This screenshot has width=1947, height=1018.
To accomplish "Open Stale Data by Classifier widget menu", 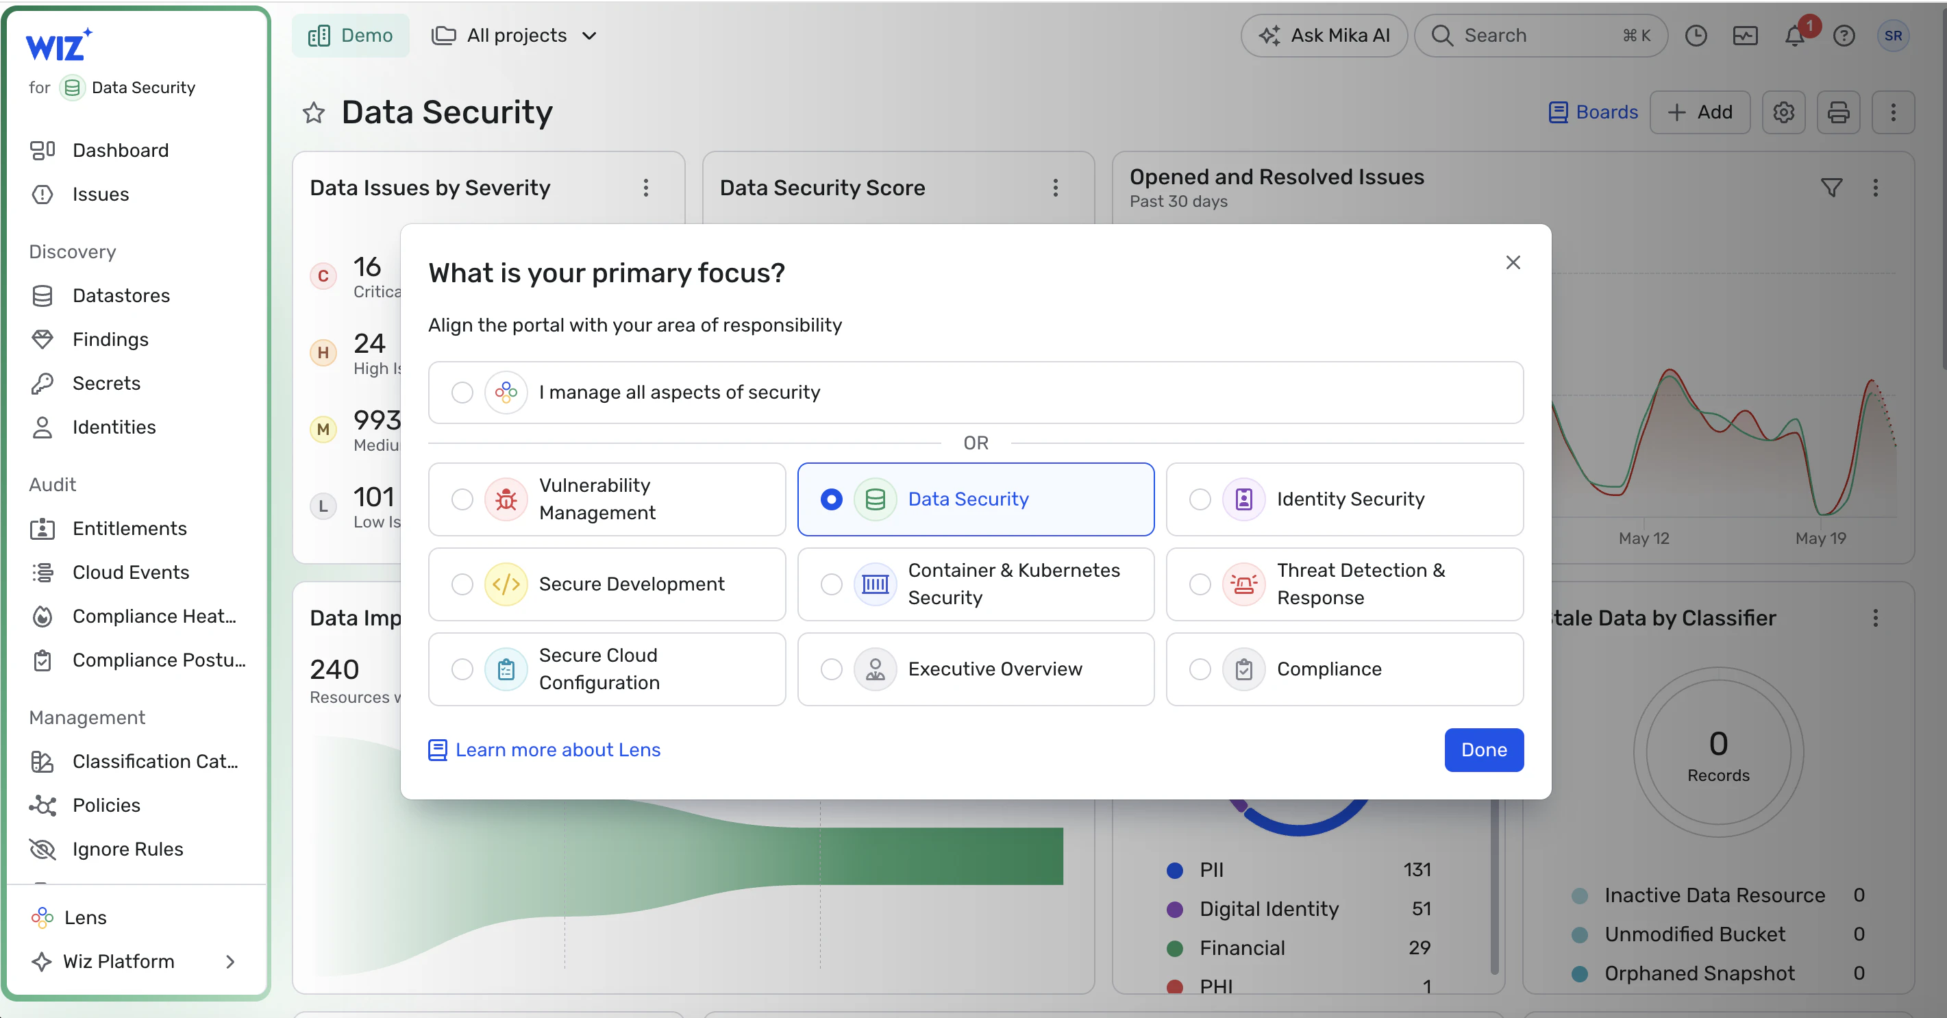I will [x=1875, y=618].
